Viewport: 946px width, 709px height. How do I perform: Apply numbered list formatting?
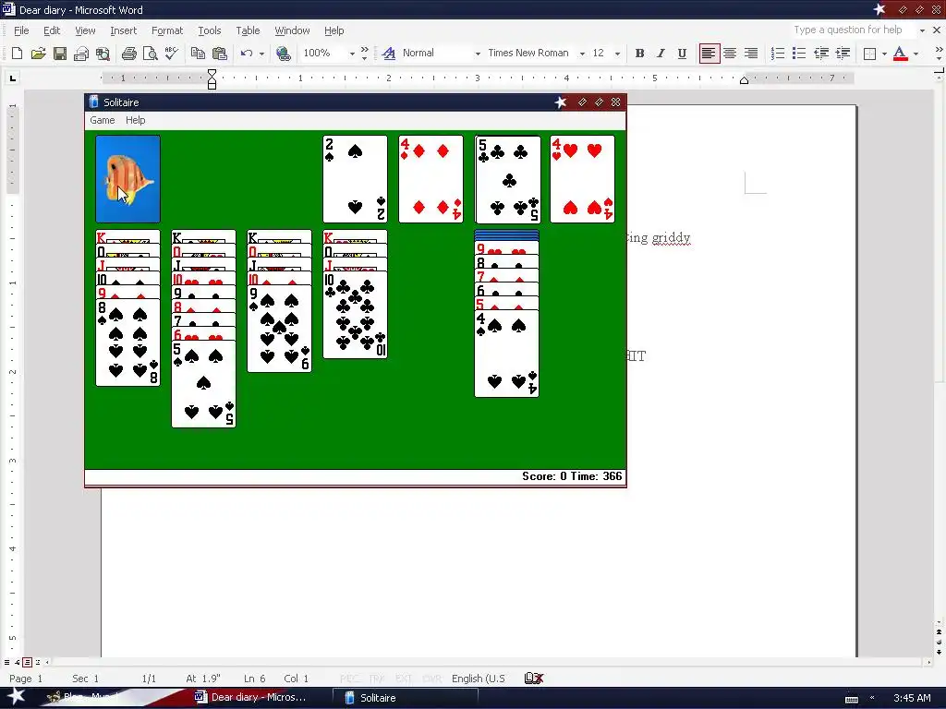click(x=778, y=53)
